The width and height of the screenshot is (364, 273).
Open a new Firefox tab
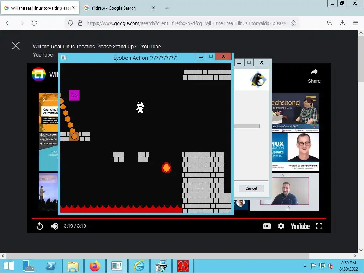click(167, 8)
